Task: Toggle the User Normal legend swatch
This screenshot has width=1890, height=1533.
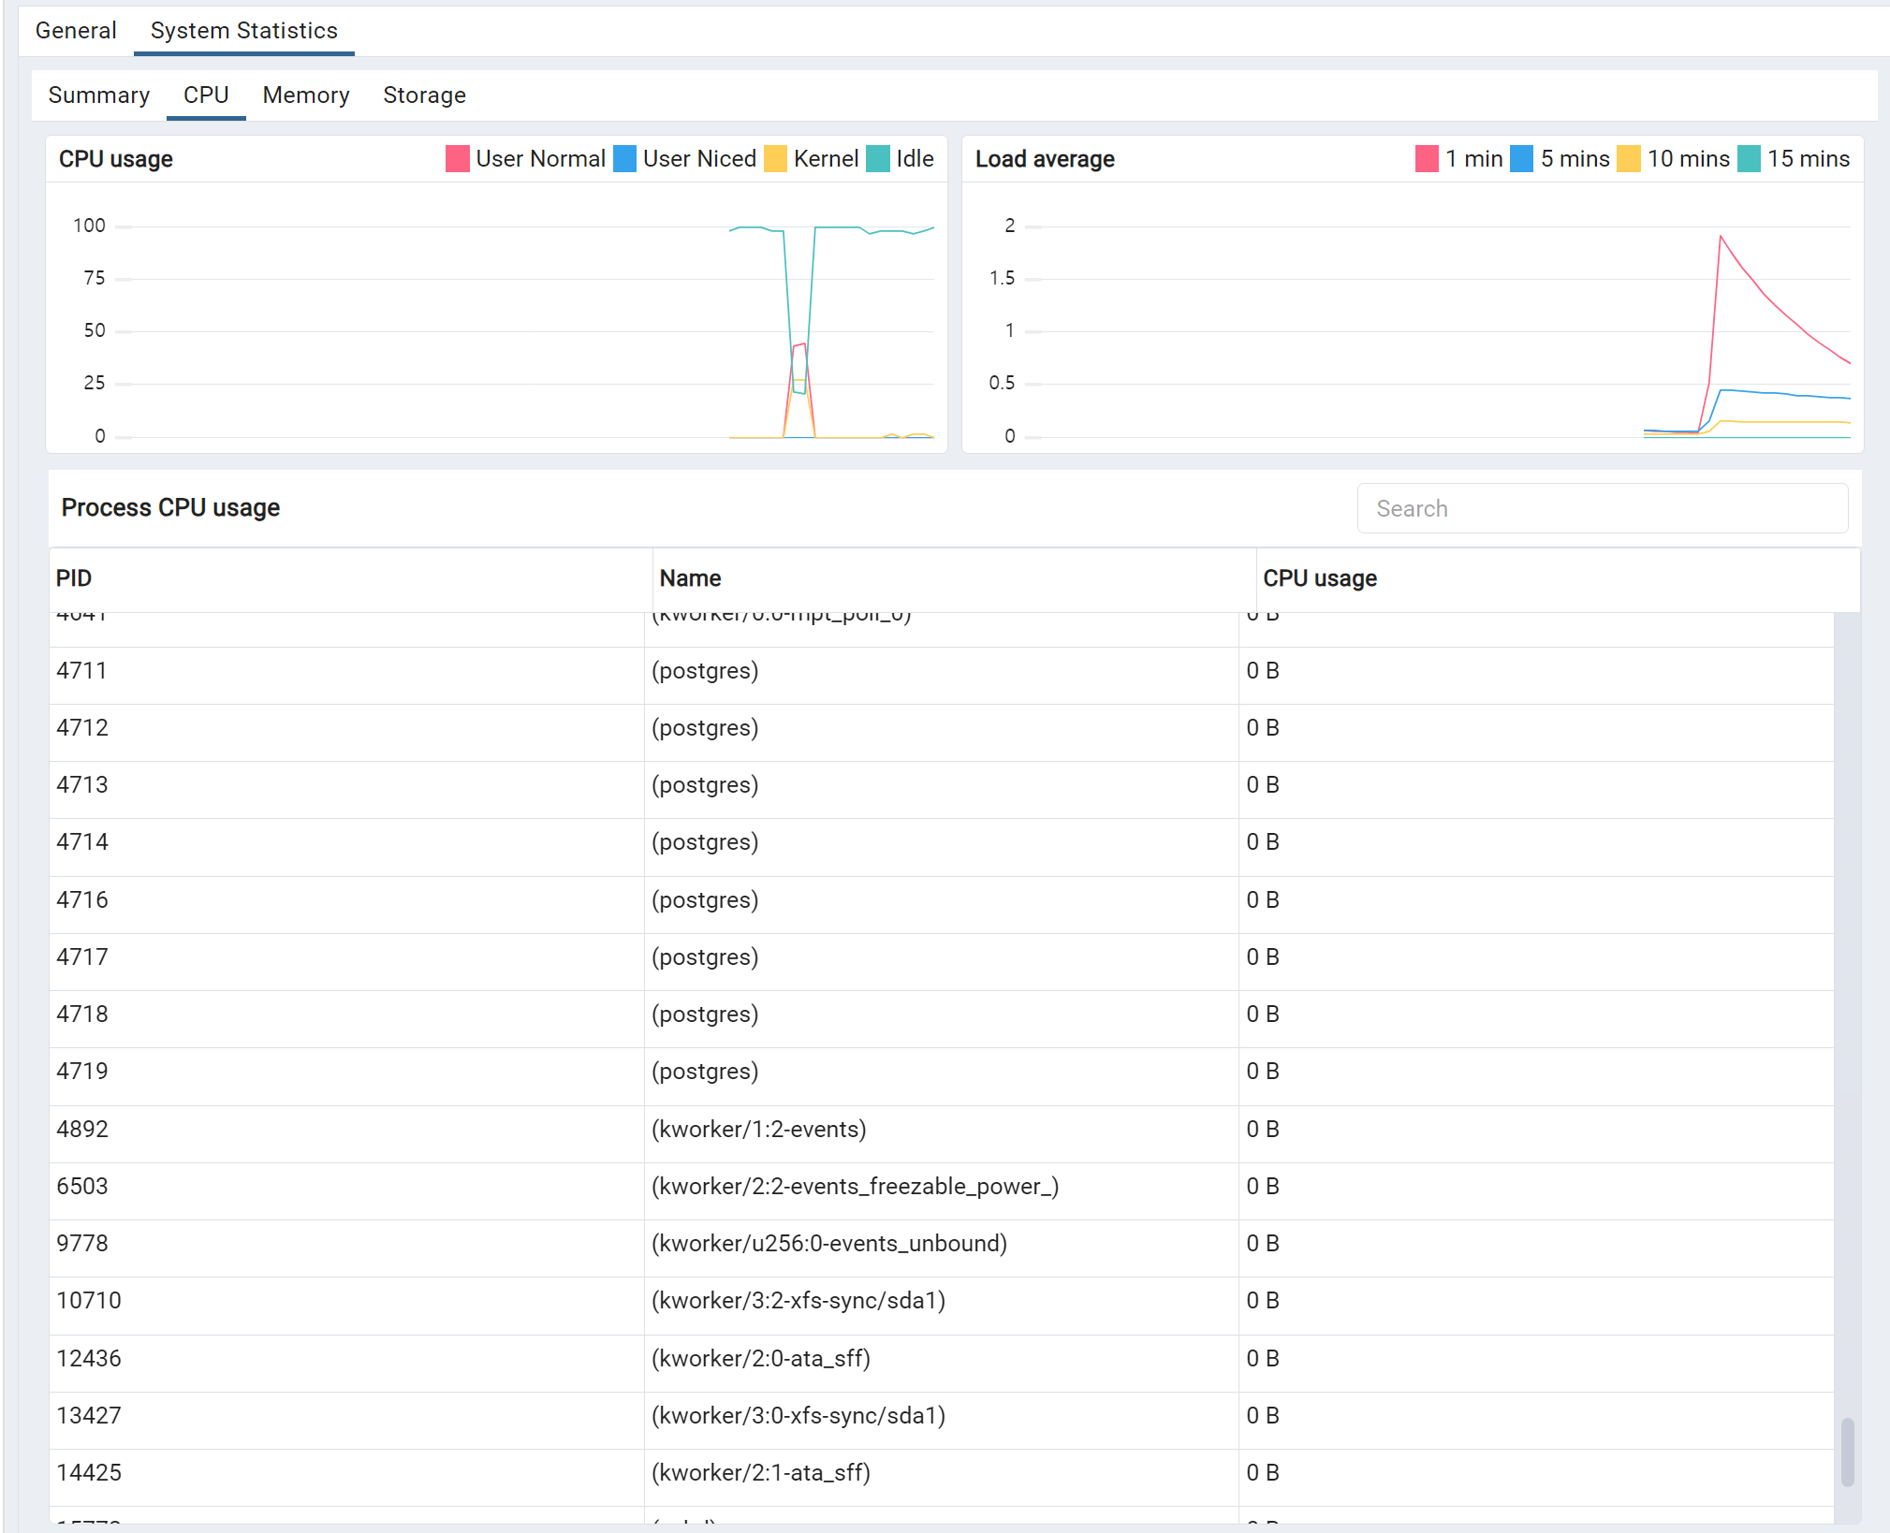Action: (457, 159)
